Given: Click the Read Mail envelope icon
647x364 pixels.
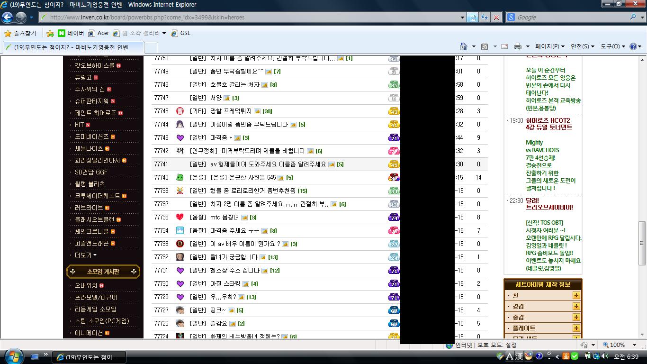Looking at the screenshot, I should pos(504,46).
